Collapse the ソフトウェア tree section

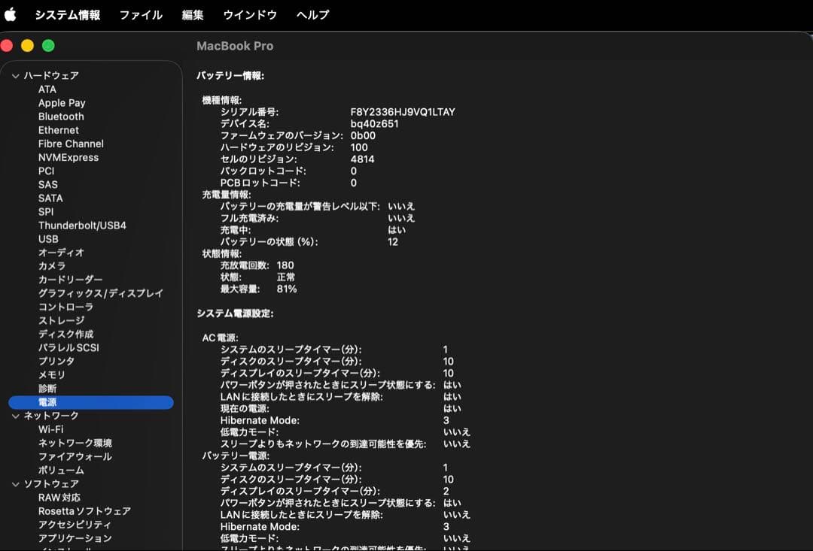pos(14,483)
